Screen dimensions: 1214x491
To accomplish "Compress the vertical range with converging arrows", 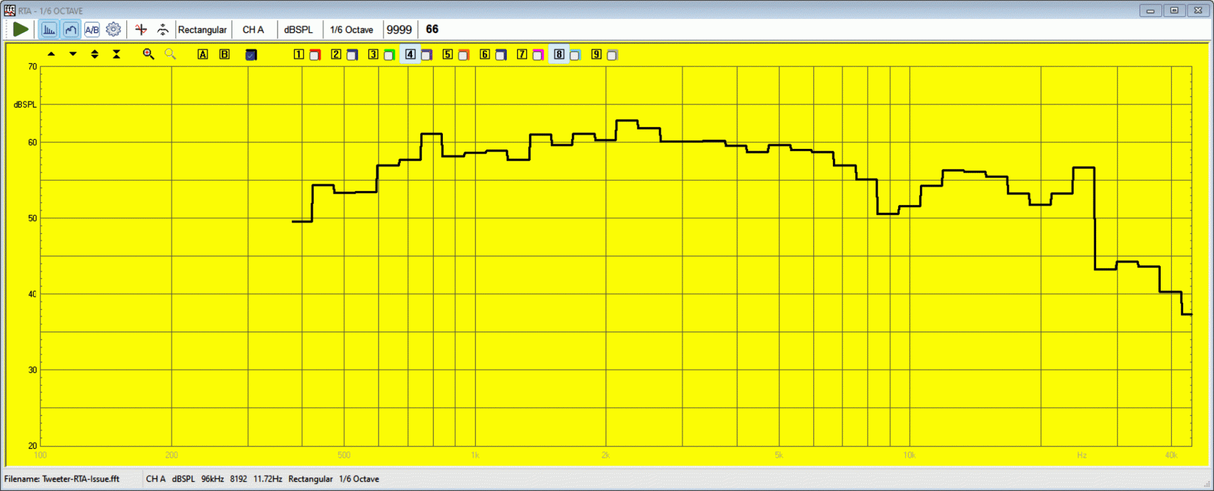I will point(117,54).
